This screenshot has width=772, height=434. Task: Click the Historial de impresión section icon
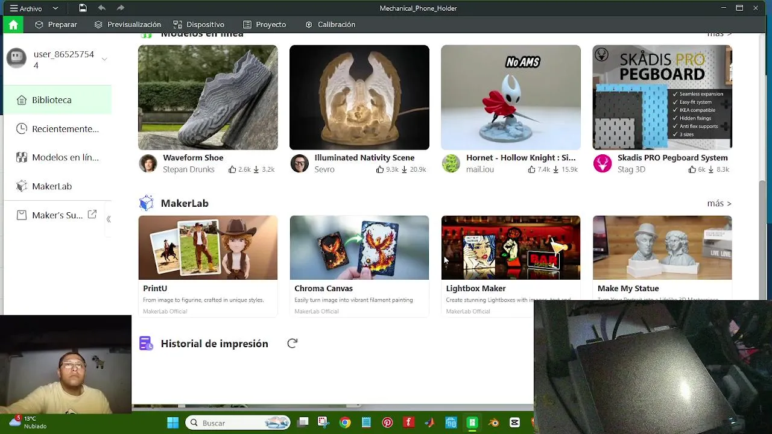pos(146,344)
